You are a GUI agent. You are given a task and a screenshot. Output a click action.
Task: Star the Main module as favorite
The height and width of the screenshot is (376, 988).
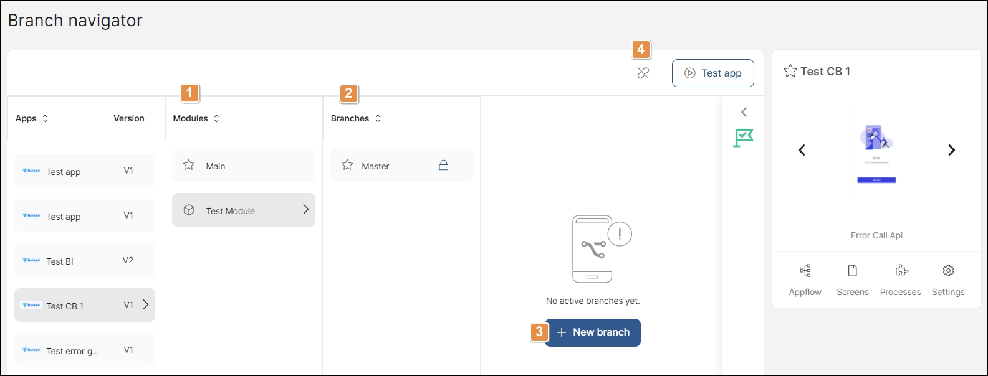[189, 166]
